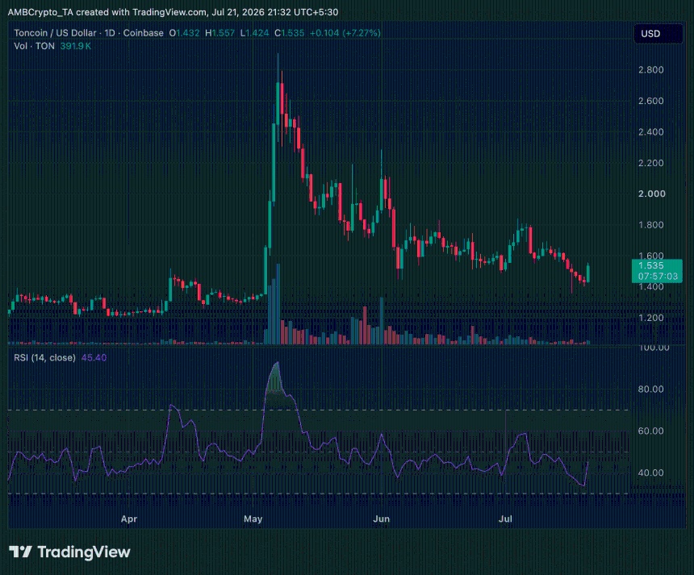Click the 1.800 price axis label
Image resolution: width=694 pixels, height=575 pixels.
coord(650,225)
